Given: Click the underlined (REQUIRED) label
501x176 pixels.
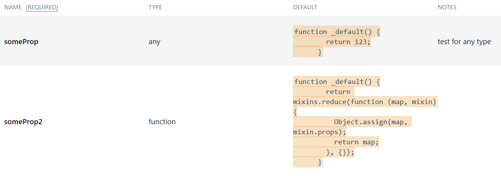Looking at the screenshot, I should coord(42,7).
